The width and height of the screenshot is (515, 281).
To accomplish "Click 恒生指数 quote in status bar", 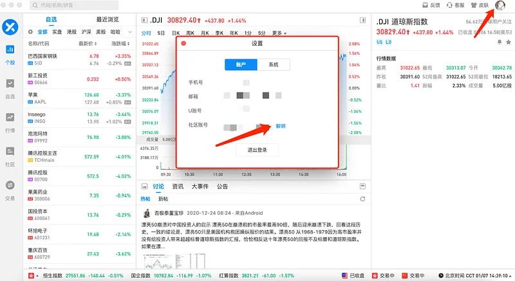I will (83, 276).
